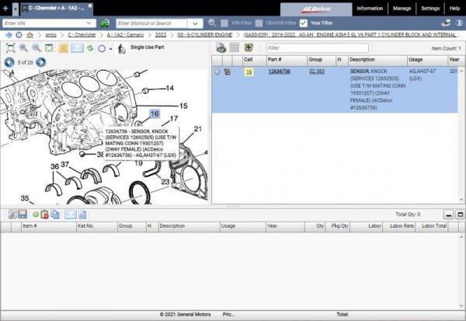The width and height of the screenshot is (466, 321).
Task: Open the Settings menu
Action: coord(429,8)
